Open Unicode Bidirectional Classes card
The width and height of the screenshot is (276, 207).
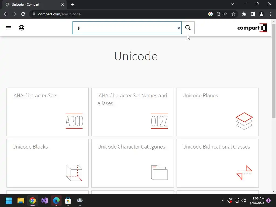(218, 163)
